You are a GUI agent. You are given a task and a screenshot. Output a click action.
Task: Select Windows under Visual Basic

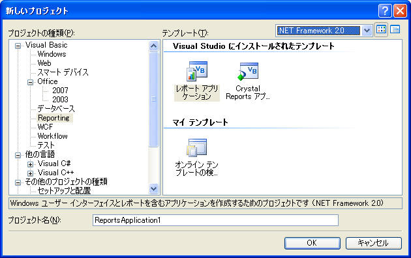pyautogui.click(x=52, y=54)
